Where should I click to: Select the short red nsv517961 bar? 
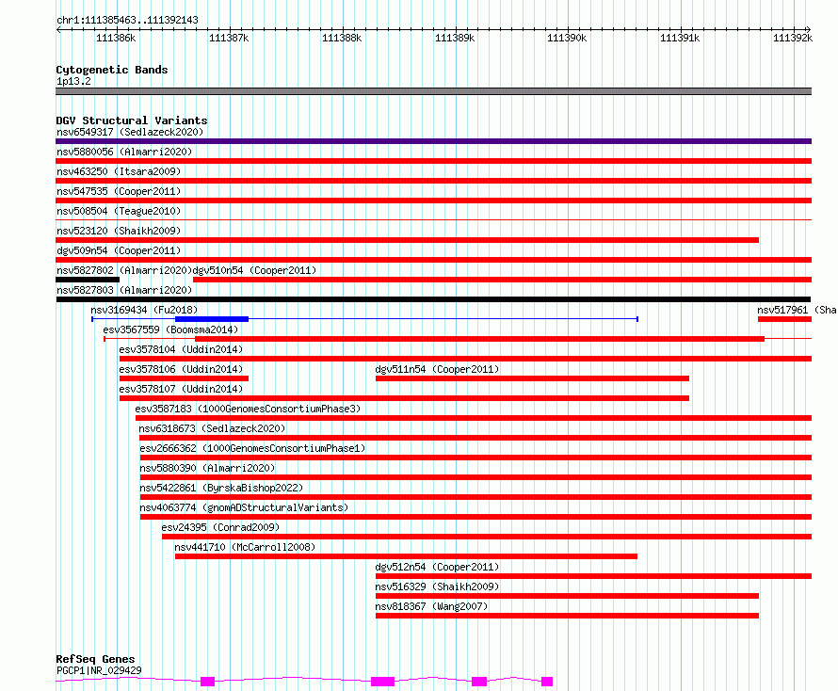click(784, 319)
